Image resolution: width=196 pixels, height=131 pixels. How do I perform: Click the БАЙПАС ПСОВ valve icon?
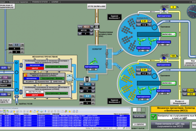(17, 97)
